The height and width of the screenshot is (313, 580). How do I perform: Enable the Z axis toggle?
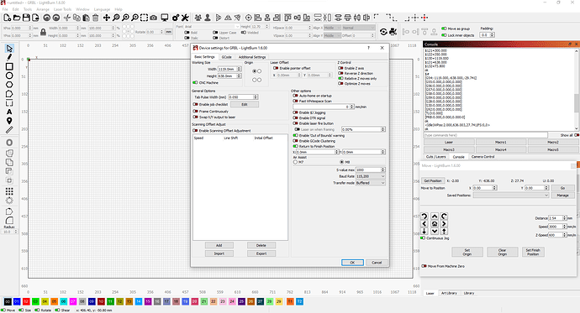coord(340,68)
